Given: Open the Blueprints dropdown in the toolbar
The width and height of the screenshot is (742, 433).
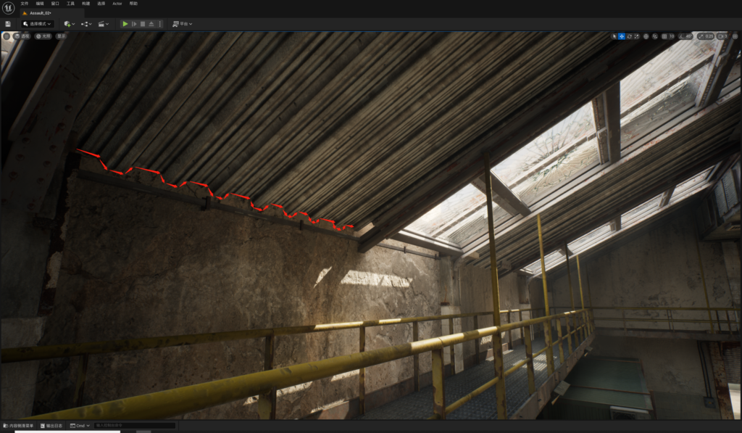Looking at the screenshot, I should pos(86,24).
